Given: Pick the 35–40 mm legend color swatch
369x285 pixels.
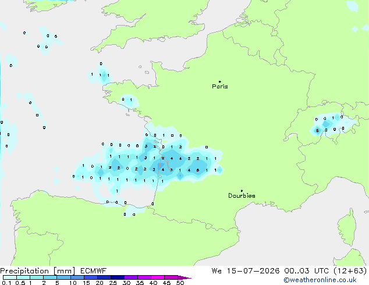Looking at the screenshot, I should tap(144, 277).
